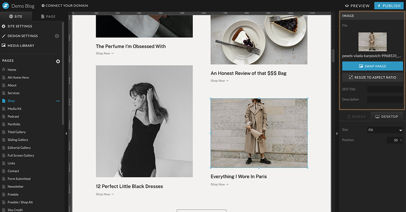Image resolution: width=406 pixels, height=212 pixels.
Task: Click the Showit logo icon
Action: [x=6, y=6]
